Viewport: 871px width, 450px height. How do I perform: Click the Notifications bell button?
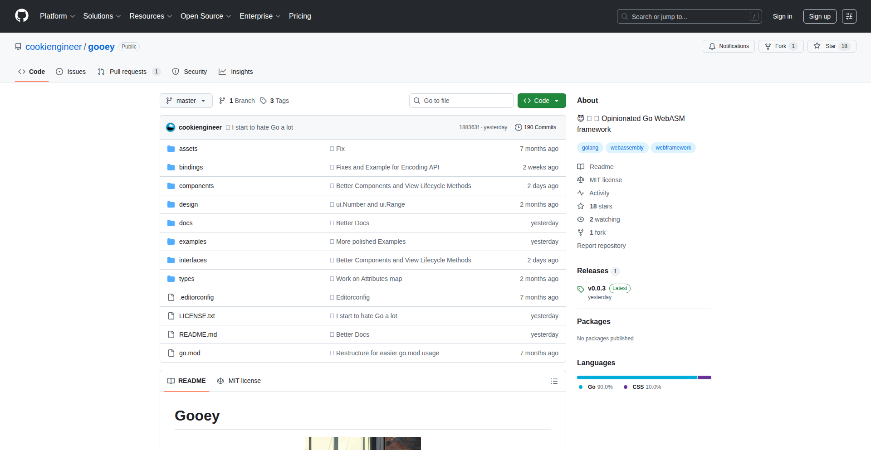pos(729,46)
